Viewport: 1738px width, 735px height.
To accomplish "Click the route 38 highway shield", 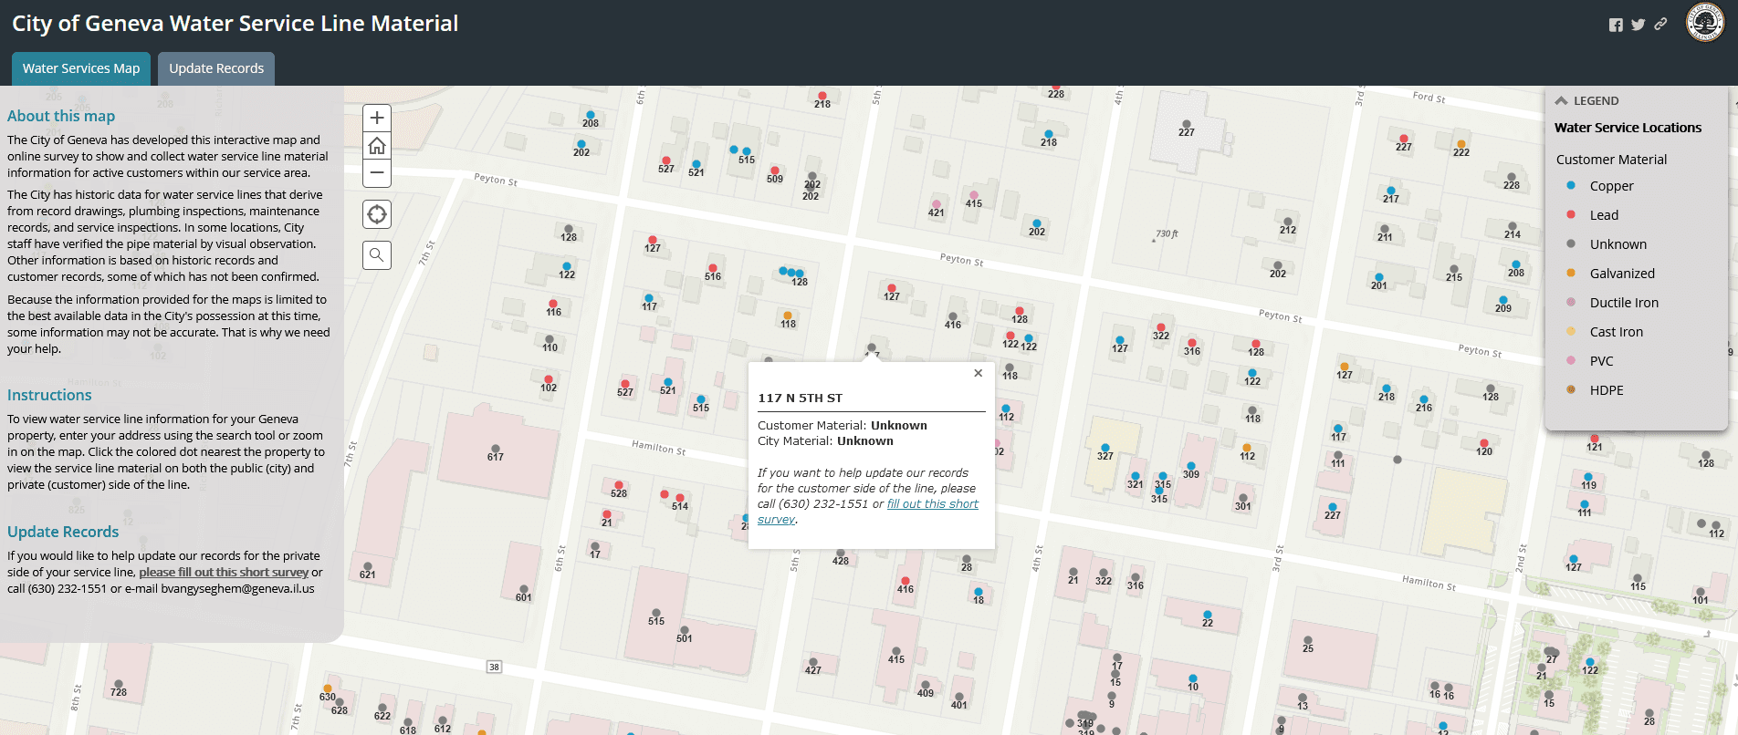I will [494, 667].
